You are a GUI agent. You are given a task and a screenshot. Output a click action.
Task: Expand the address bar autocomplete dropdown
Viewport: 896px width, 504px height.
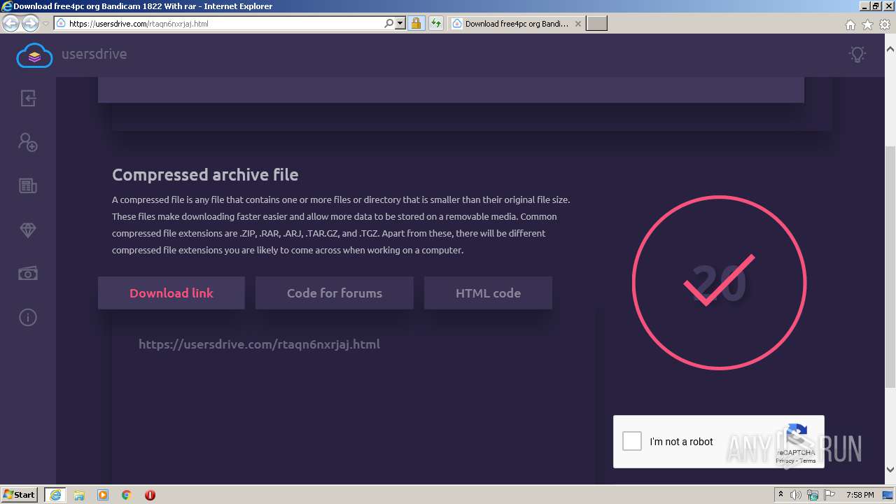coord(400,24)
